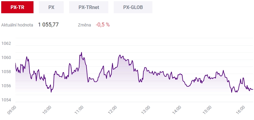Switch to the PX tab
This screenshot has height=120, width=254.
(51, 7)
